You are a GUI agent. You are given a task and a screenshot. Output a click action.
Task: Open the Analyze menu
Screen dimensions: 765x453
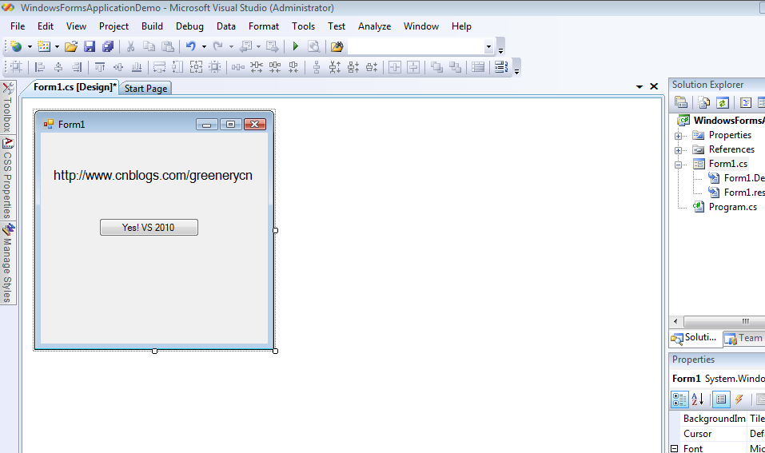(x=374, y=26)
